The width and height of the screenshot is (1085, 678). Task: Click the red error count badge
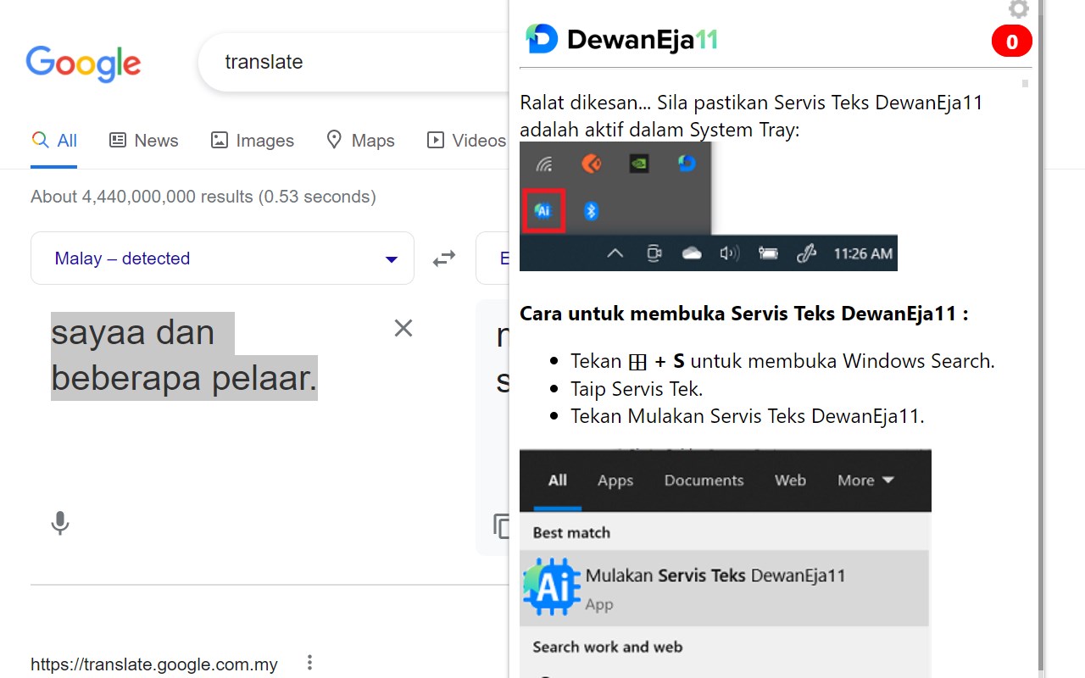tap(1011, 42)
